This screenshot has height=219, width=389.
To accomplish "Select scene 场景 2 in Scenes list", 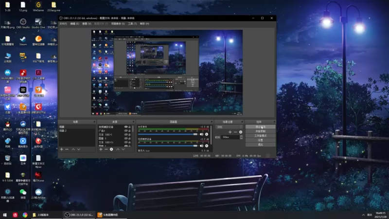I will [77, 130].
